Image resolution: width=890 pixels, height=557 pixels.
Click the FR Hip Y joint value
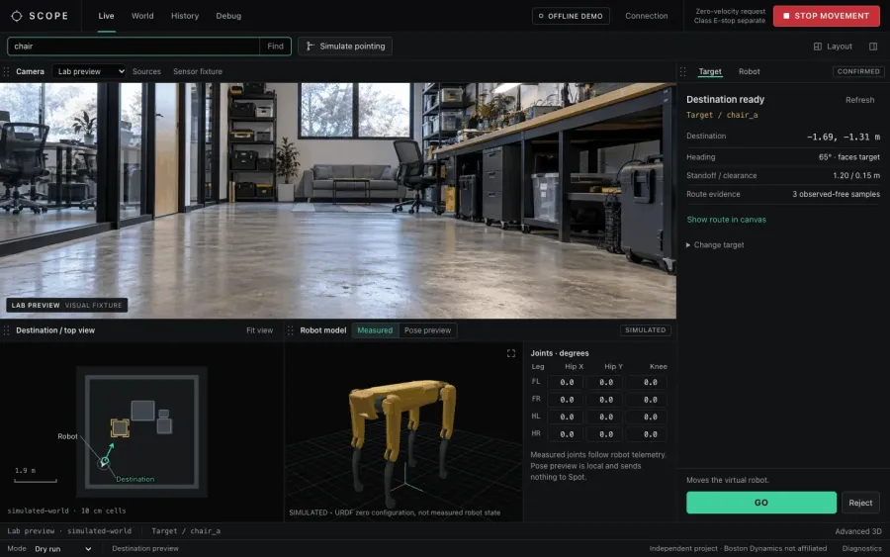(x=606, y=400)
